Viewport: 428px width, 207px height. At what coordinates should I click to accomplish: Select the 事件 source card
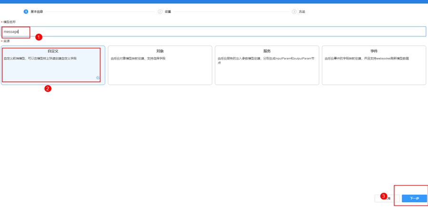point(374,65)
